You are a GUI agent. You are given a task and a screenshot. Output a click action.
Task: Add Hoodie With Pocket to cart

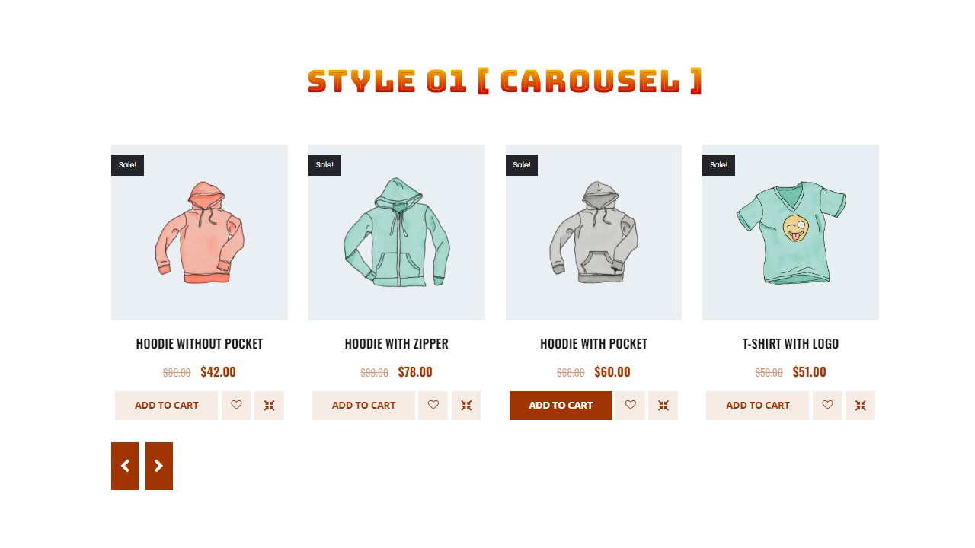click(x=561, y=406)
